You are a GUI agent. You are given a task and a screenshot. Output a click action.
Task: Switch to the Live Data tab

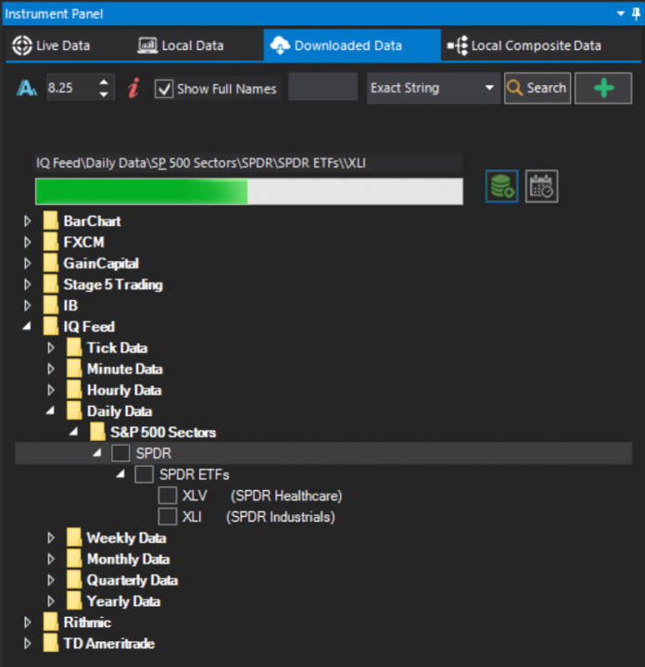tap(51, 45)
